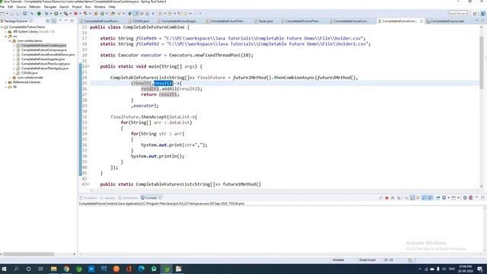Screen dimensions: 487x274
Task: Select the Console tab
Action: click(151, 198)
